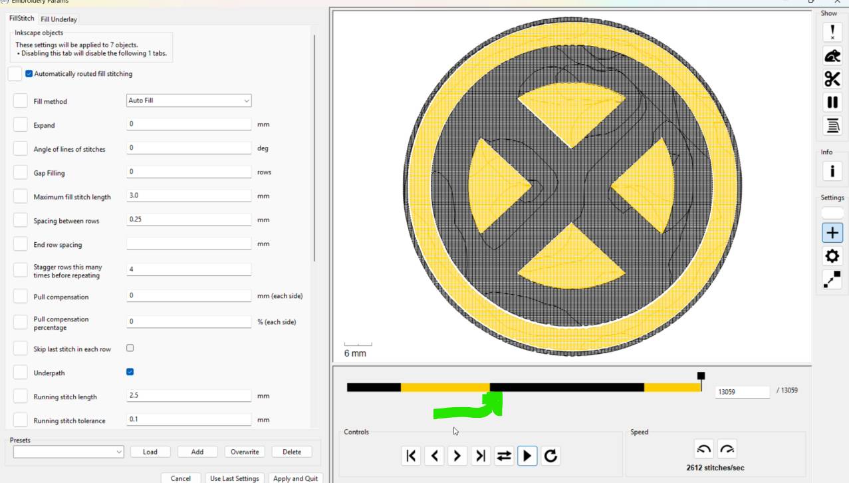The width and height of the screenshot is (849, 483).
Task: Click Running stitch length field
Action: pos(189,395)
